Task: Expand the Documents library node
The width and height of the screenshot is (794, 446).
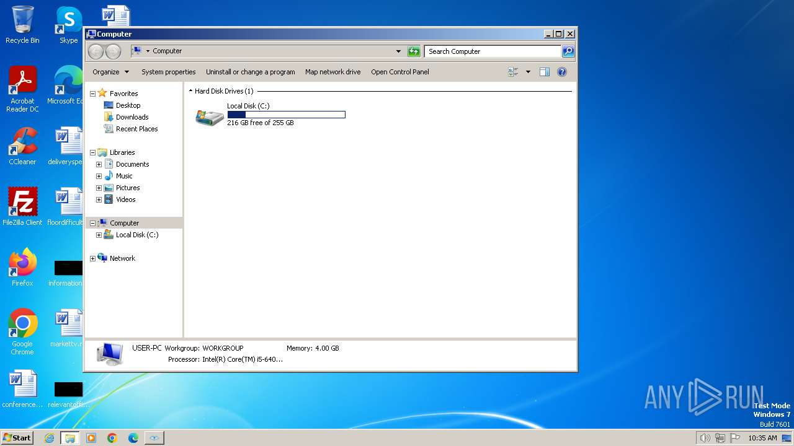Action: 99,165
